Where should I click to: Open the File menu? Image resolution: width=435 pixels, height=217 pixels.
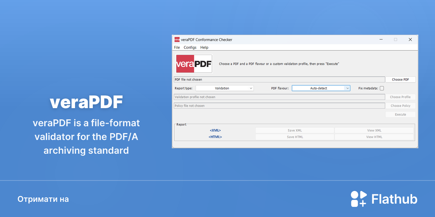[x=177, y=47]
